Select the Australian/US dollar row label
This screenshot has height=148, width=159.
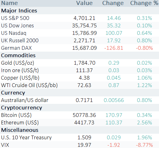coord(25,100)
